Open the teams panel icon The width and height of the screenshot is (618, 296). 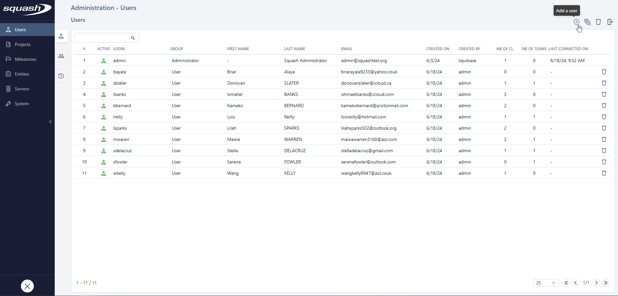tap(61, 56)
